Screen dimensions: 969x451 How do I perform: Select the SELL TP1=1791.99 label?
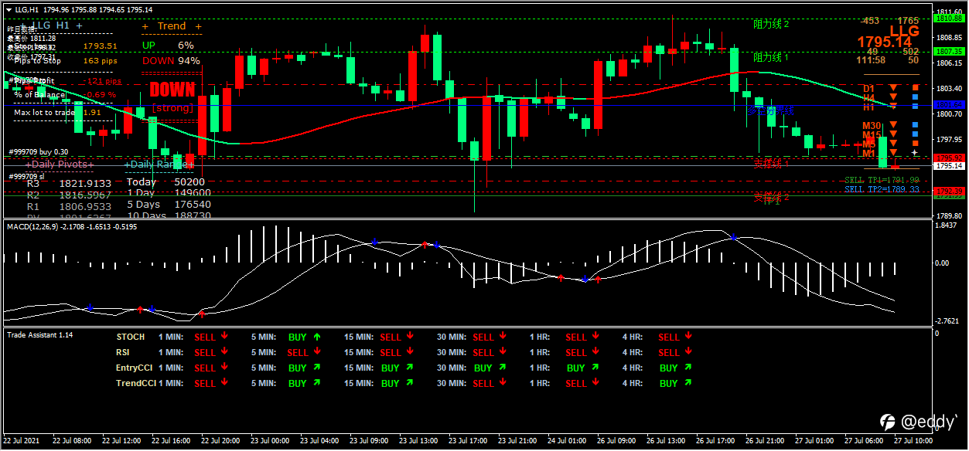pos(882,179)
